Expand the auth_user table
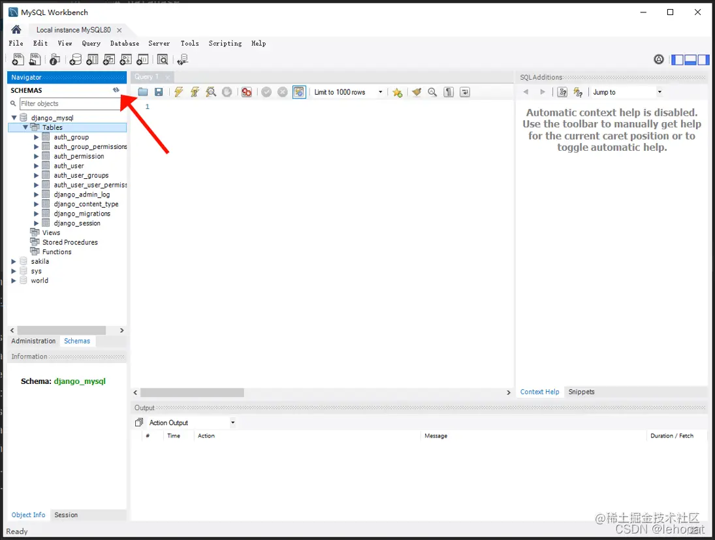715x540 pixels. coord(36,166)
